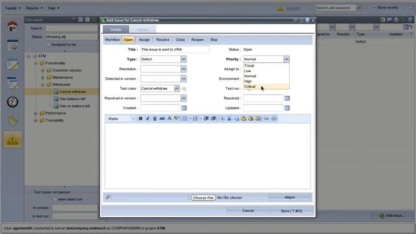
Task: Switch to the History tab
Action: click(x=143, y=29)
